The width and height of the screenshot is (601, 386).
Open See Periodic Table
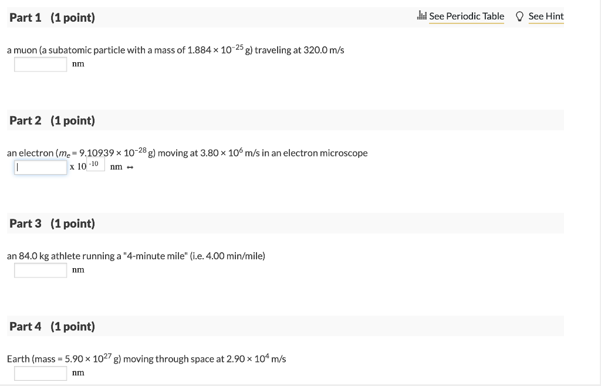pyautogui.click(x=467, y=16)
